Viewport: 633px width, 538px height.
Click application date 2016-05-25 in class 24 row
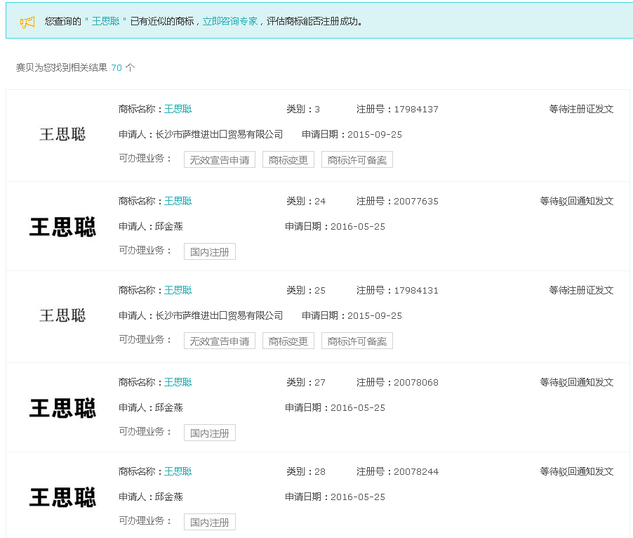358,227
